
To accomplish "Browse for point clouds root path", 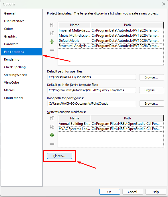I will 152,103.
